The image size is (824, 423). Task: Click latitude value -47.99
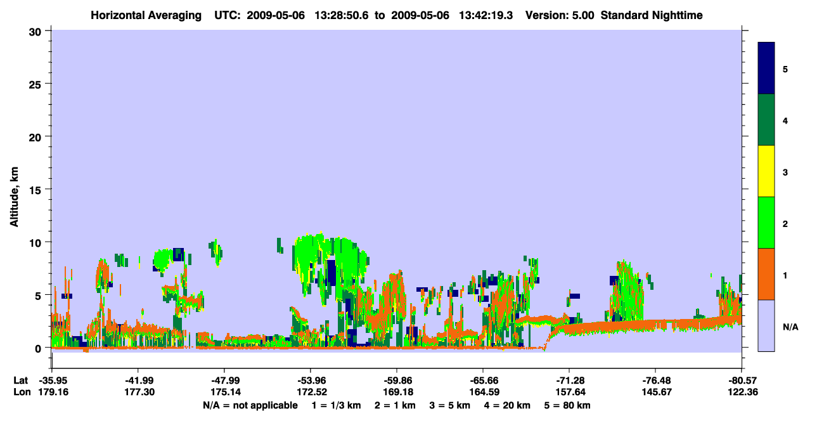[x=224, y=381]
